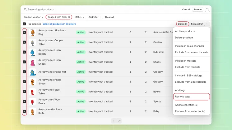Open Aerodynamic Linen Shoes thumbnail
The image size is (232, 130).
[x=32, y=62]
